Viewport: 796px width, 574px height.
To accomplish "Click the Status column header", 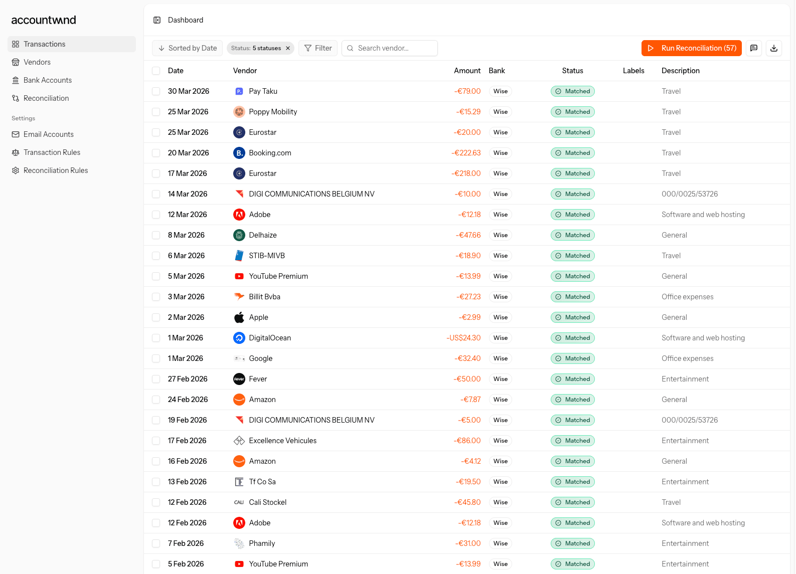I will 573,71.
